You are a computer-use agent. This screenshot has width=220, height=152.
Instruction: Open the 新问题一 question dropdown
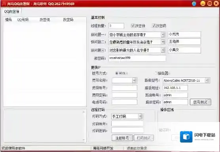click(163, 35)
